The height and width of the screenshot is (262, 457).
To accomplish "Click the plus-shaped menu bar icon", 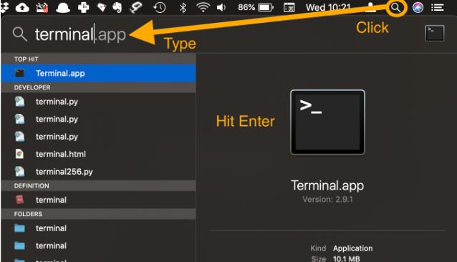I will point(83,8).
